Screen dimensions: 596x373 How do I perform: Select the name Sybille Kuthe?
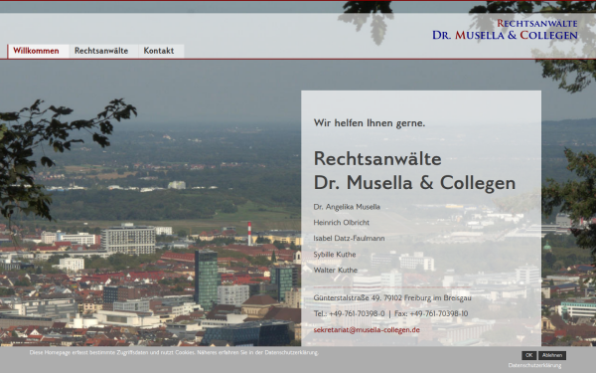point(335,255)
